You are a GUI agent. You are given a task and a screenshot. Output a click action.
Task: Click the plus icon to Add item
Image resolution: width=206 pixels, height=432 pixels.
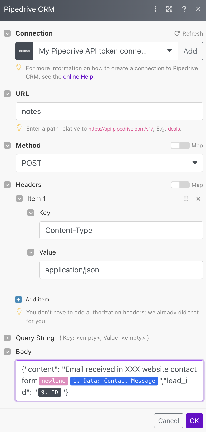tap(18, 300)
